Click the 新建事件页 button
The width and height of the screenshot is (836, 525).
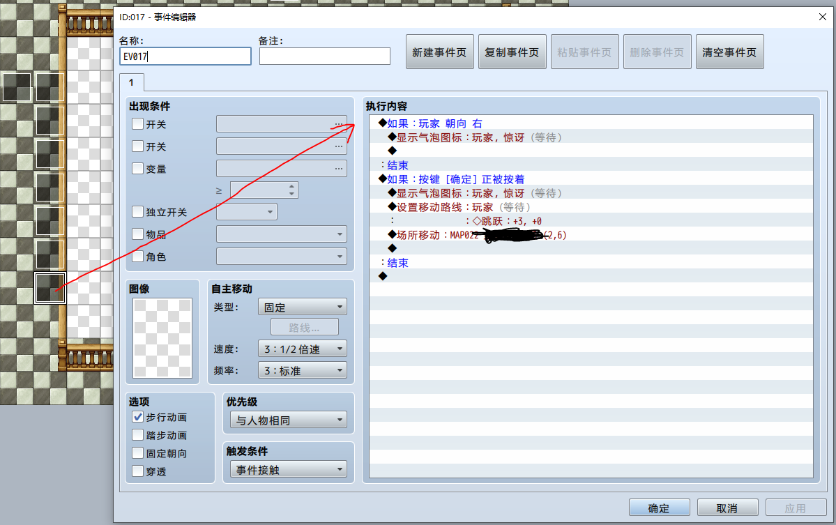[440, 52]
